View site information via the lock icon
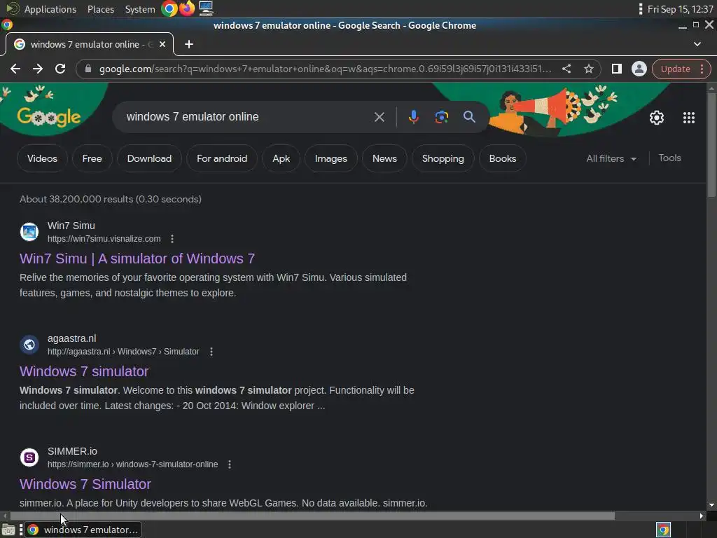Image resolution: width=717 pixels, height=538 pixels. 88,69
